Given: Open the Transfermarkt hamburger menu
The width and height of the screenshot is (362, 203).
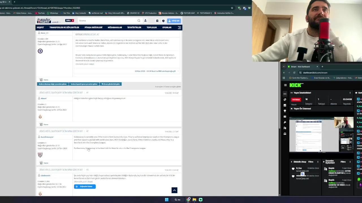Looking at the screenshot, I should [x=179, y=27].
